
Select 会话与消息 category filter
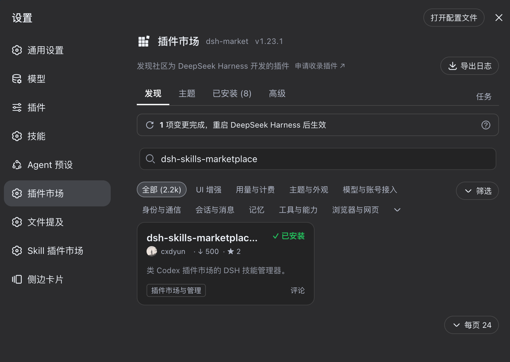(x=215, y=210)
